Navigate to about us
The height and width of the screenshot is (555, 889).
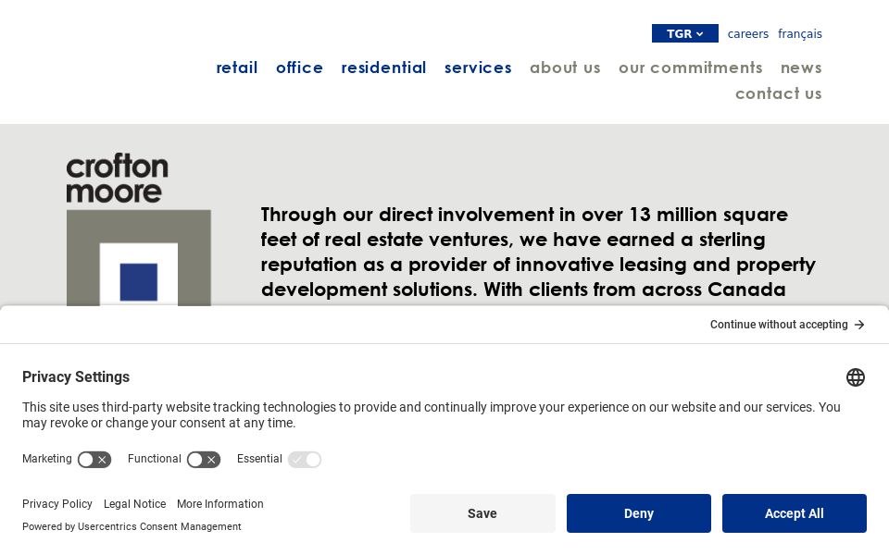[x=565, y=68]
